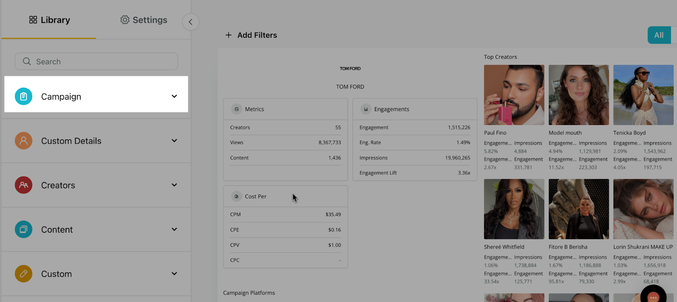Click the Model mouth name
Viewport: 677px width, 302px height.
coord(565,133)
